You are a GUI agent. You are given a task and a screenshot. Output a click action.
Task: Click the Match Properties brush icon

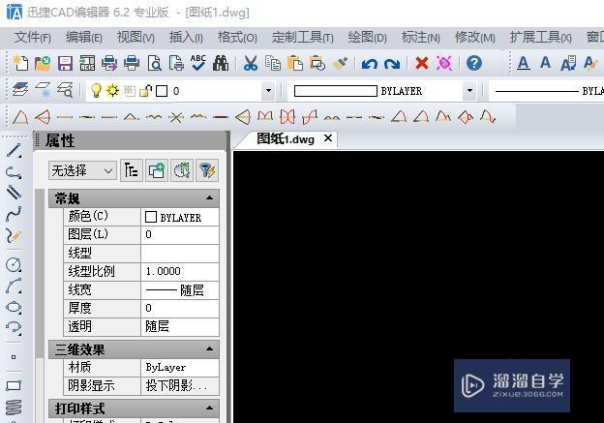click(340, 63)
